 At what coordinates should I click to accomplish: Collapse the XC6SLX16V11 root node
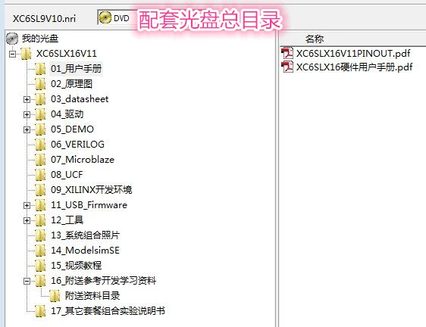click(x=12, y=54)
